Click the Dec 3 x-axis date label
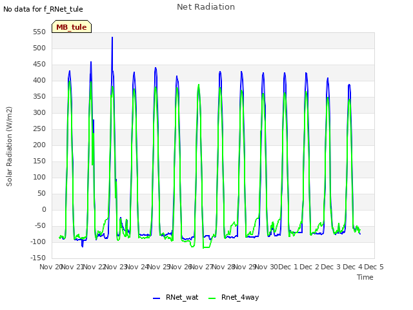This screenshot has width=413, height=310. 331,267
